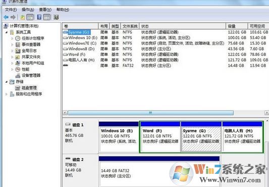This screenshot has width=269, height=187.
Task: Collapse the 系统工具 tree node
Action: click(x=7, y=32)
